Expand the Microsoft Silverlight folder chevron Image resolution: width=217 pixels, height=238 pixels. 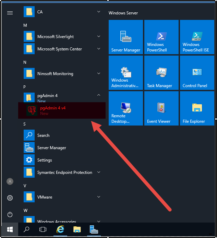pyautogui.click(x=99, y=36)
